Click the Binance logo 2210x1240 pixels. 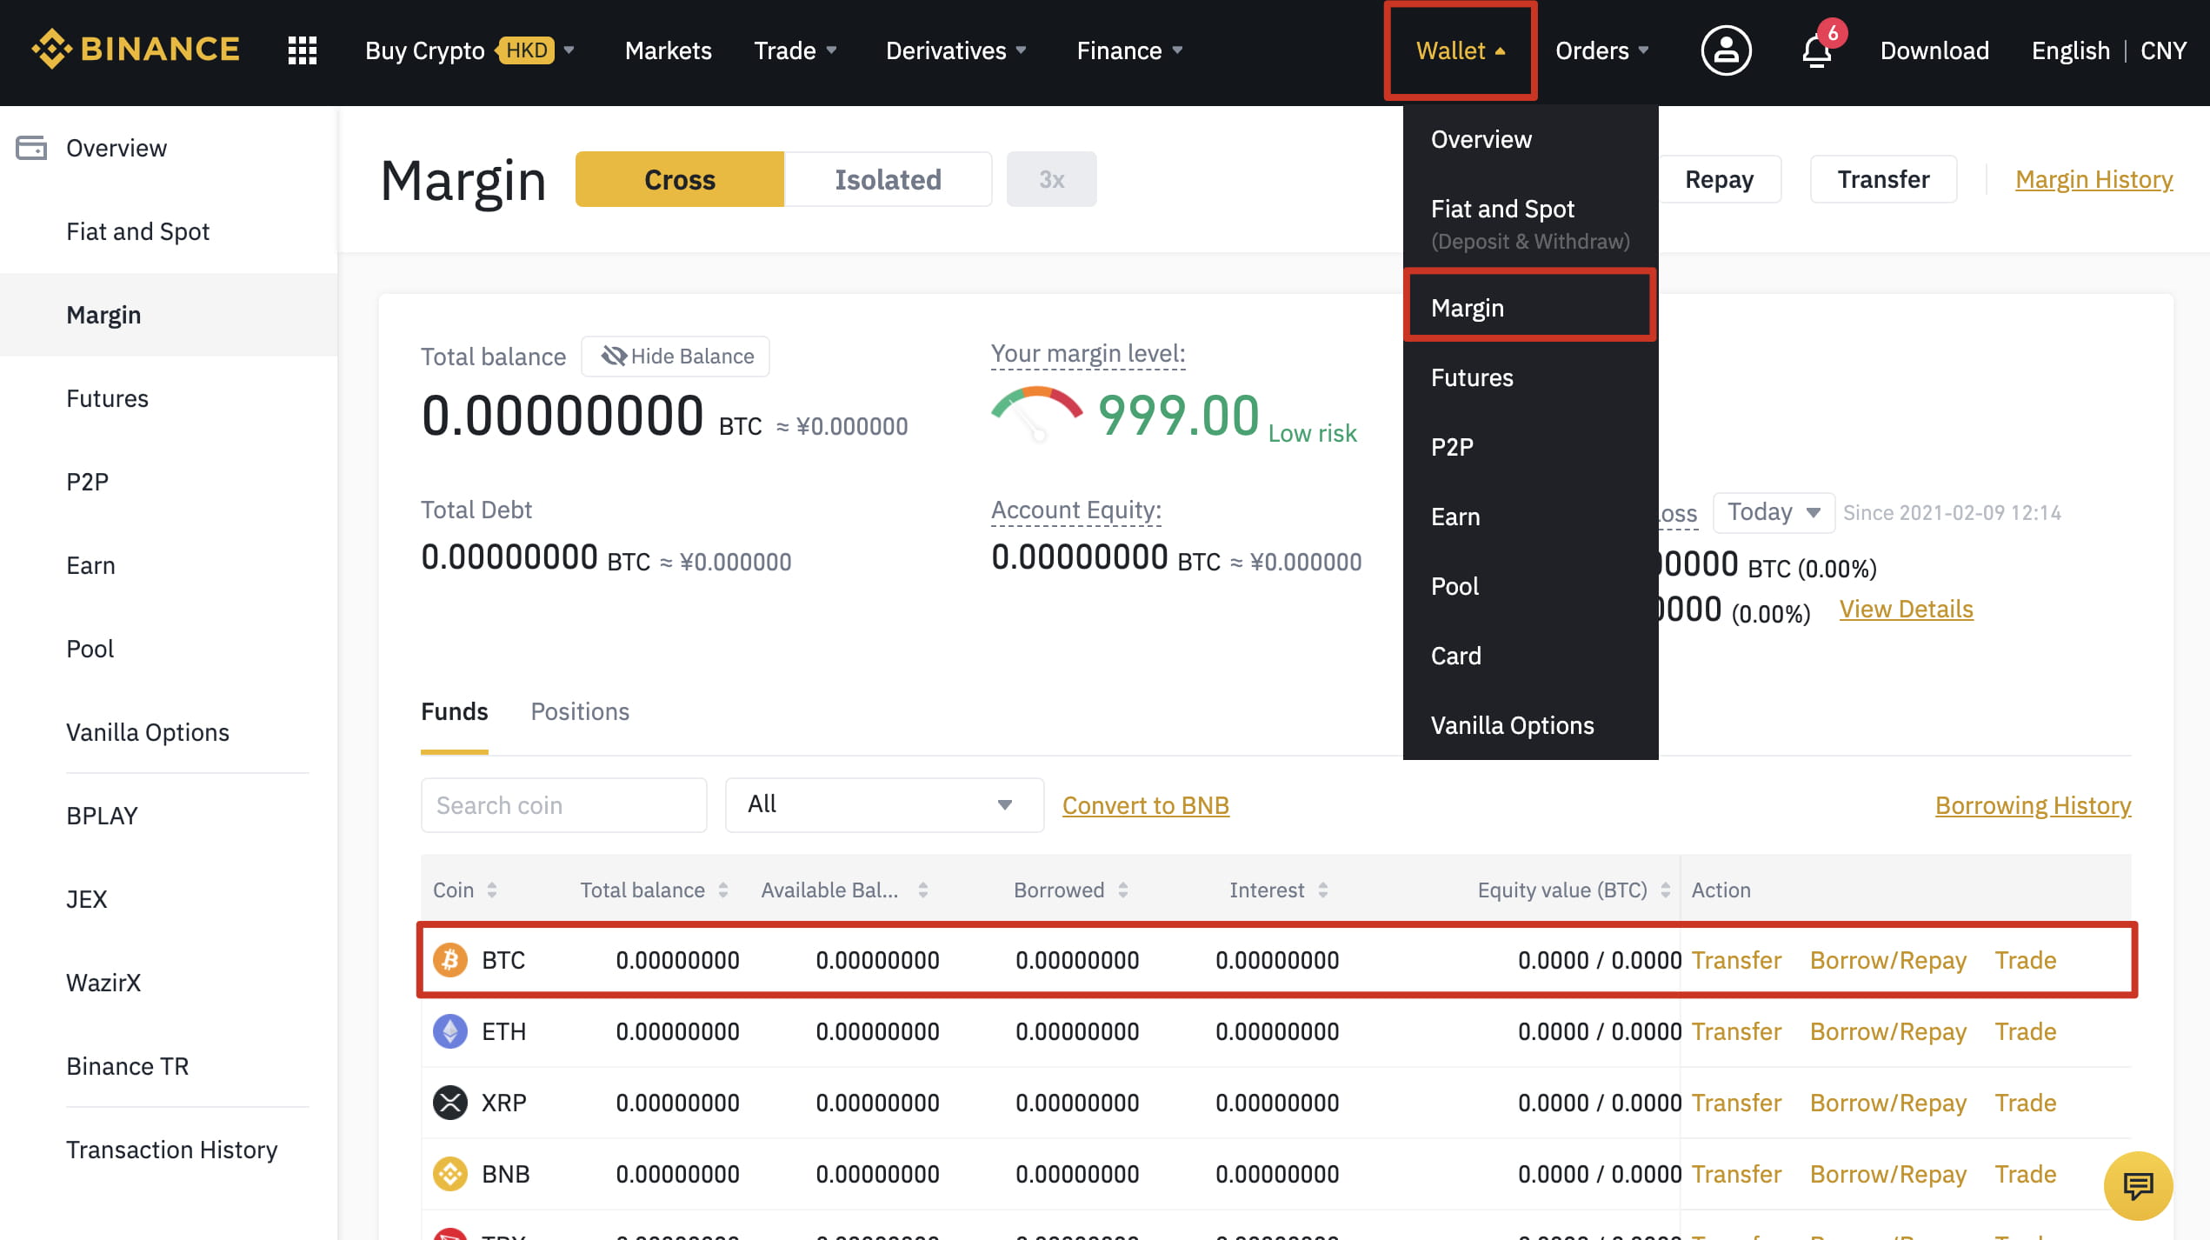click(136, 50)
